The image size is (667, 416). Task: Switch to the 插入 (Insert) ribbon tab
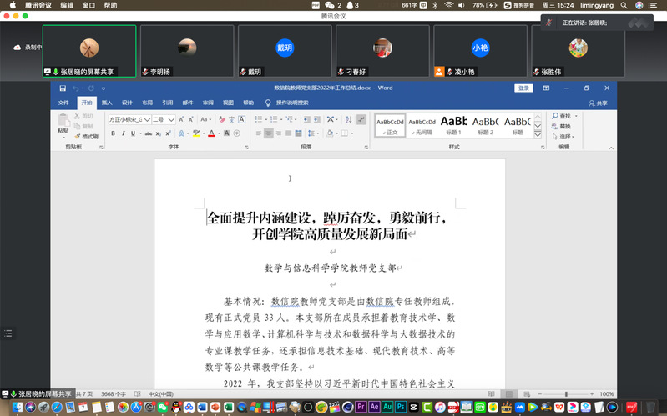point(107,103)
